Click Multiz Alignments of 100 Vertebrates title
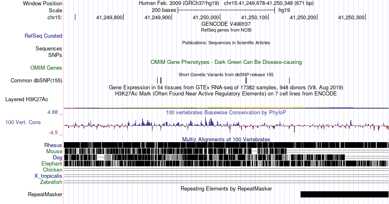389x204 pixels. [x=226, y=139]
